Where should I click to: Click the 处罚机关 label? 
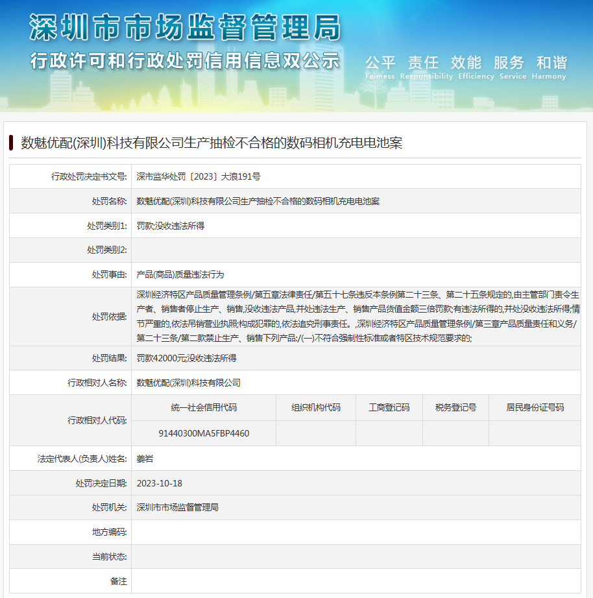tap(109, 507)
